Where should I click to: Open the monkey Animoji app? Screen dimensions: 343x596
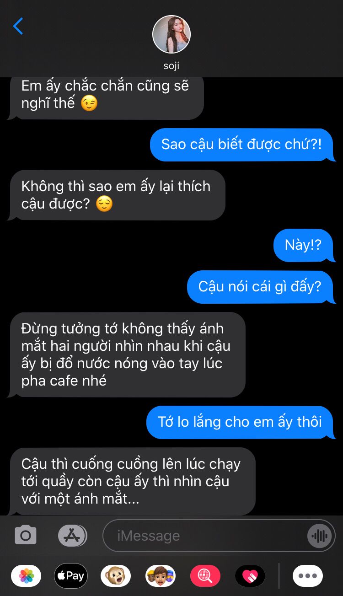[116, 576]
